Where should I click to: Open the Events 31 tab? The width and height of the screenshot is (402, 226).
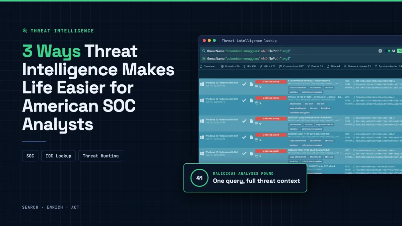coord(315,66)
